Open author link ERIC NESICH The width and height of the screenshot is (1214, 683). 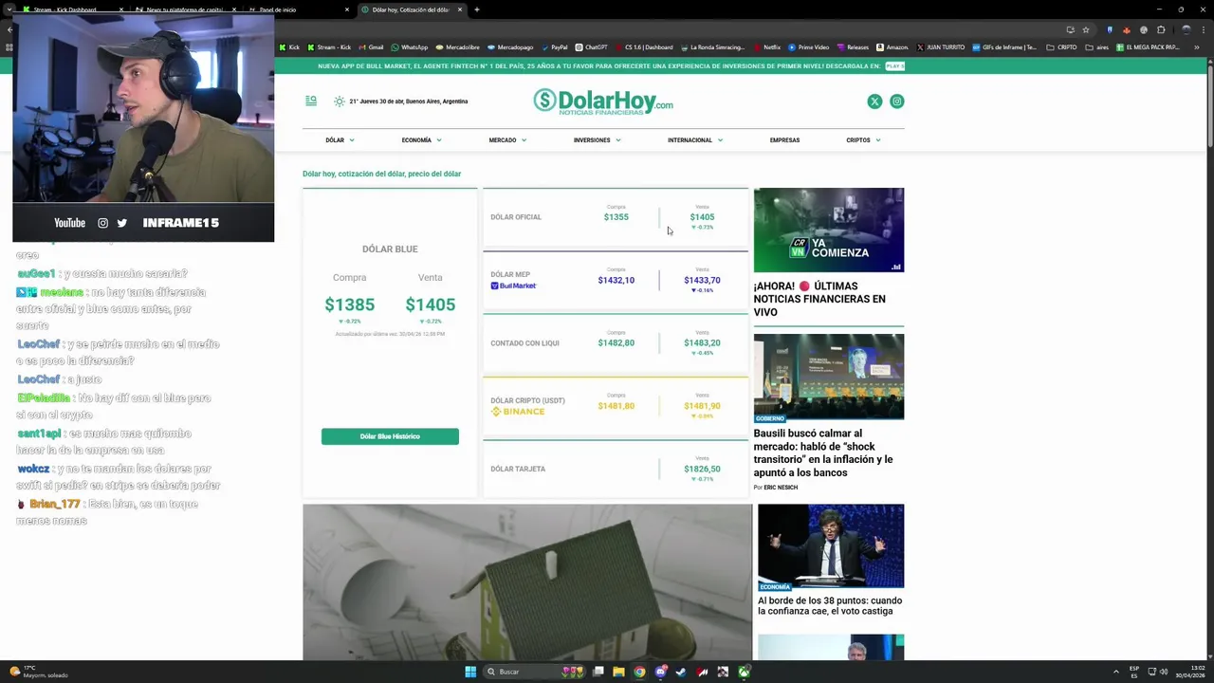[x=781, y=488]
